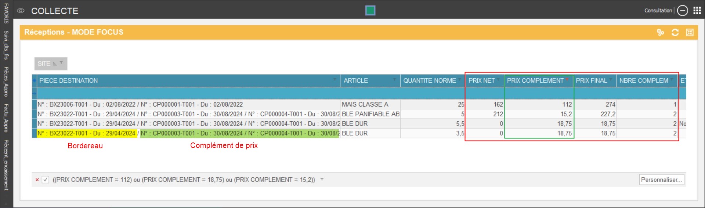Image resolution: width=705 pixels, height=208 pixels.
Task: Open the filter icon on PIECE DESTINATION column
Action: pyautogui.click(x=335, y=79)
